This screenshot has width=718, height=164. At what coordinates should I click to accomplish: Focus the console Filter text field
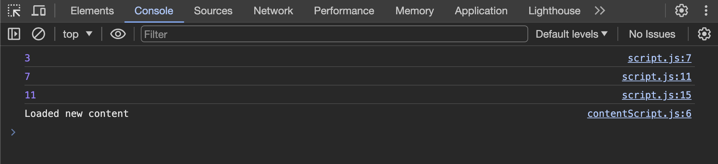click(334, 34)
